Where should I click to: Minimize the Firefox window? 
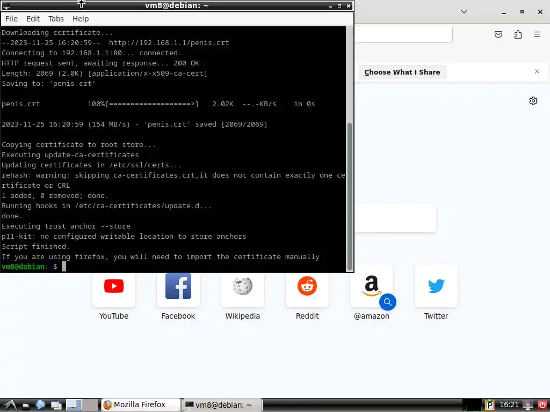504,12
